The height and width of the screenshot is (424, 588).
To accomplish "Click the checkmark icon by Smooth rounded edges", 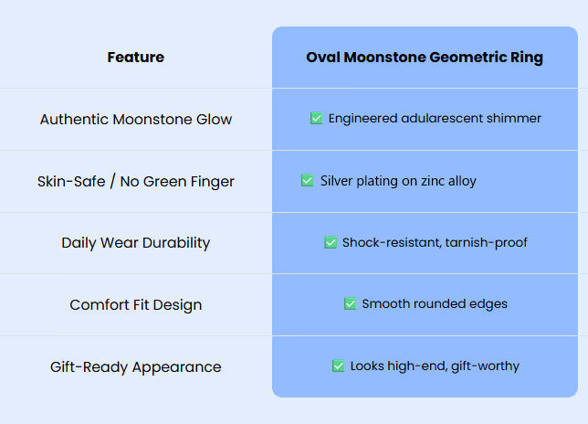I will [x=350, y=303].
